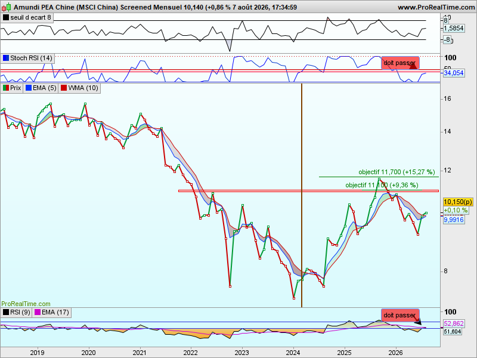
Task: Click the 34,054 Stoch RSI value tag
Action: pos(454,73)
